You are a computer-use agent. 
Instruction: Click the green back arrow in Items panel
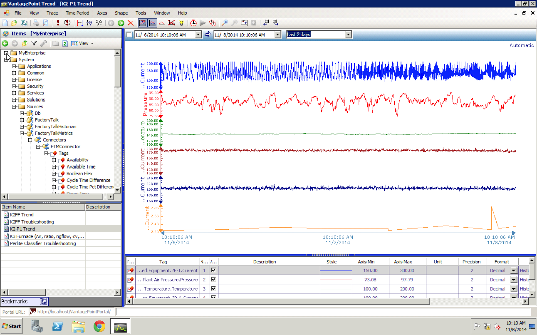coord(5,43)
